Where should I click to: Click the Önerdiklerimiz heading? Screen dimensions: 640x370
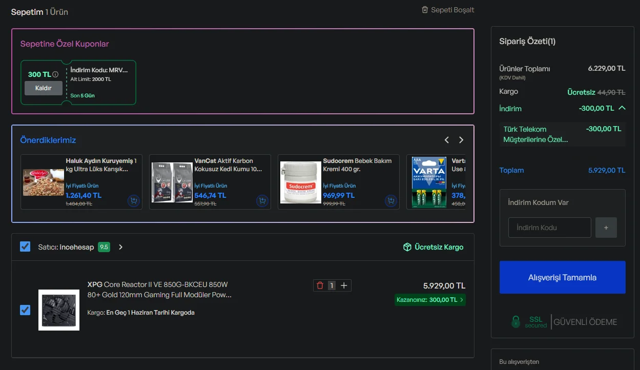pyautogui.click(x=48, y=140)
